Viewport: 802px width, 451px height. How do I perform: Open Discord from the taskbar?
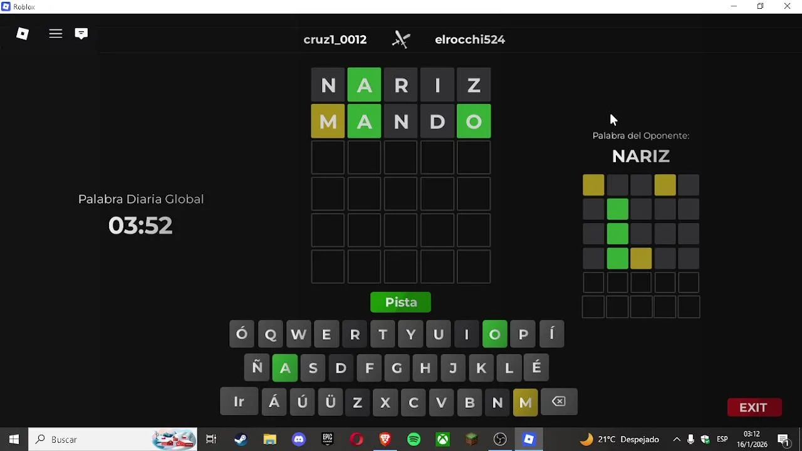[x=299, y=440]
